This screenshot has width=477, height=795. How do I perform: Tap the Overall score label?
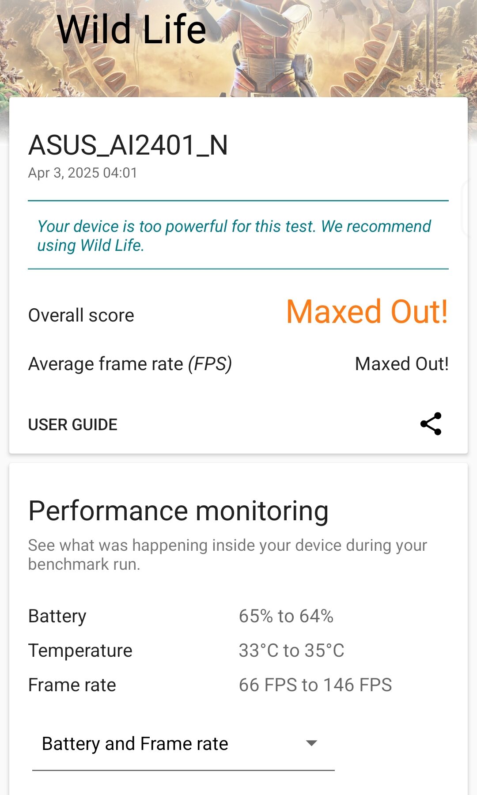click(x=81, y=315)
